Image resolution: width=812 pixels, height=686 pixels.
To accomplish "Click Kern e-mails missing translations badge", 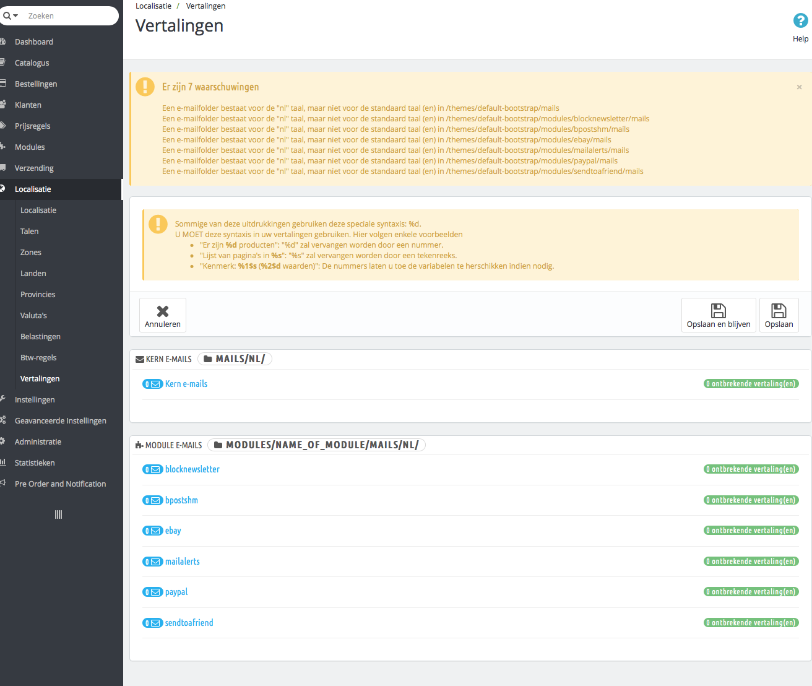I will 751,384.
